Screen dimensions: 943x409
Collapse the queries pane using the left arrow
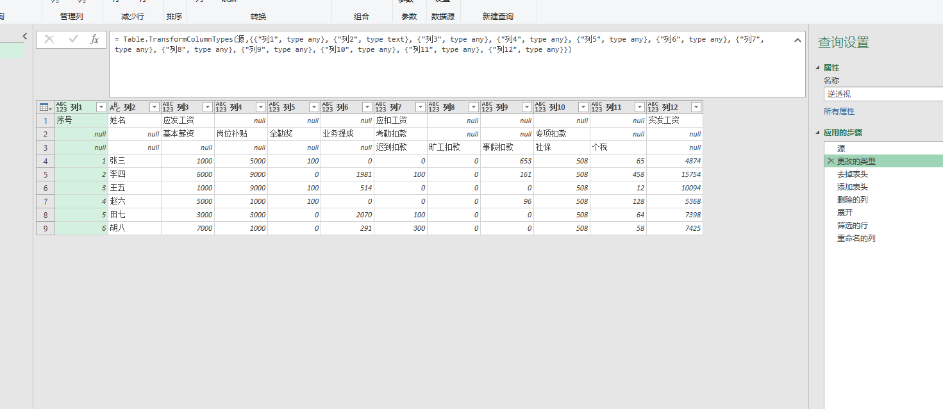click(24, 36)
